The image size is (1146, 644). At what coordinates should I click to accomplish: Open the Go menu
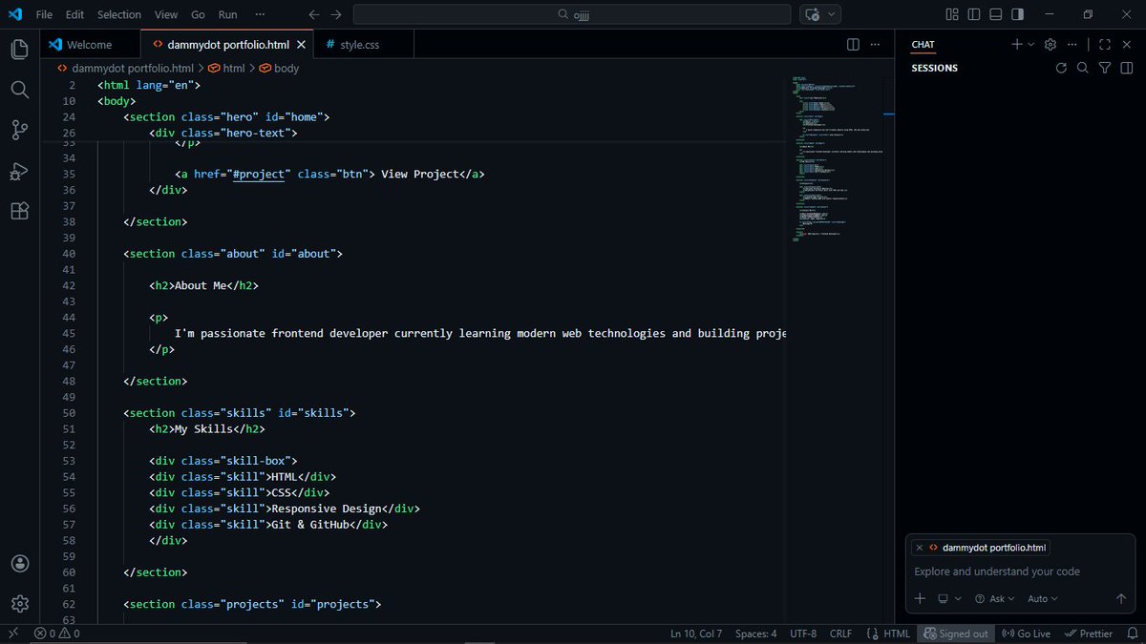coord(198,14)
